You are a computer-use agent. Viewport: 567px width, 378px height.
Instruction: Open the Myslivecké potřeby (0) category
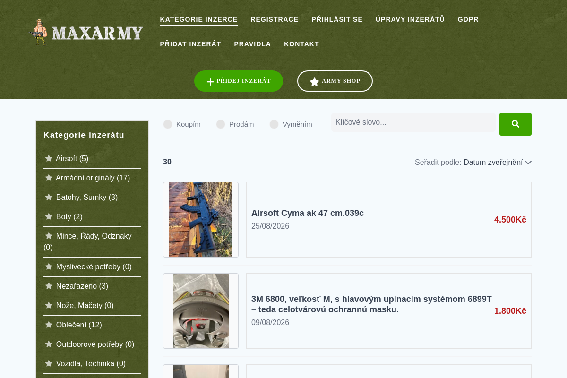click(x=94, y=266)
